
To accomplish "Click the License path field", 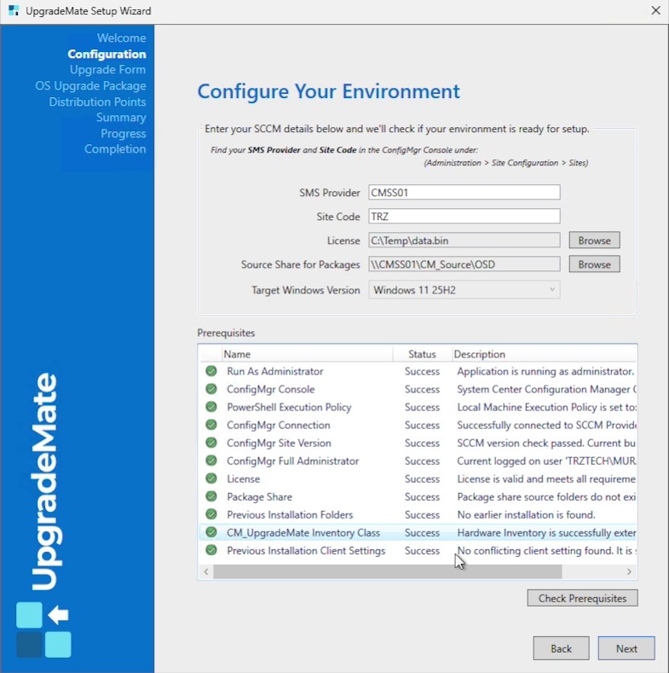I will (464, 241).
